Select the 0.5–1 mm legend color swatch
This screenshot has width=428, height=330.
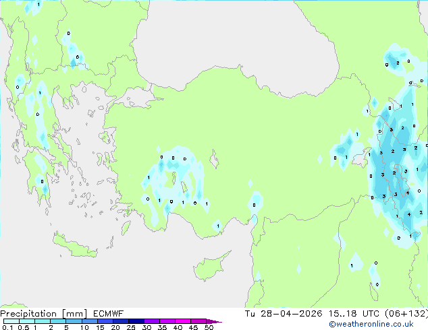tap(27, 321)
